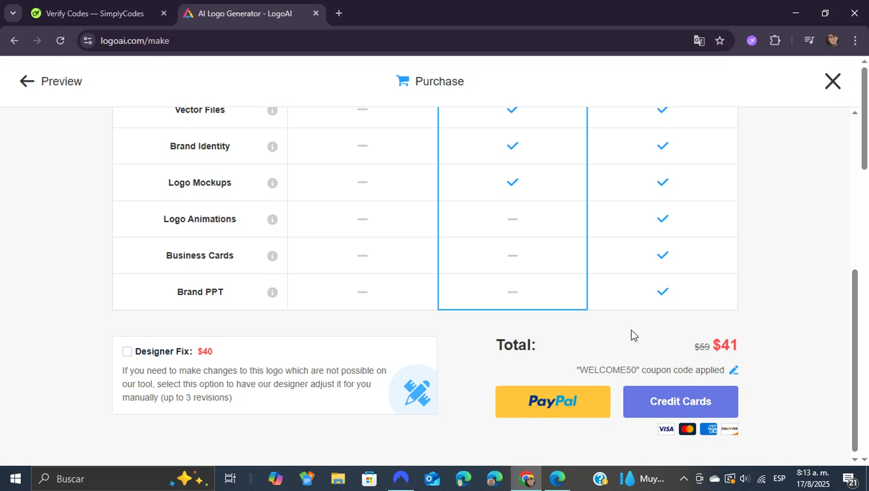Click the American Express logo
The width and height of the screenshot is (869, 491).
click(x=708, y=429)
